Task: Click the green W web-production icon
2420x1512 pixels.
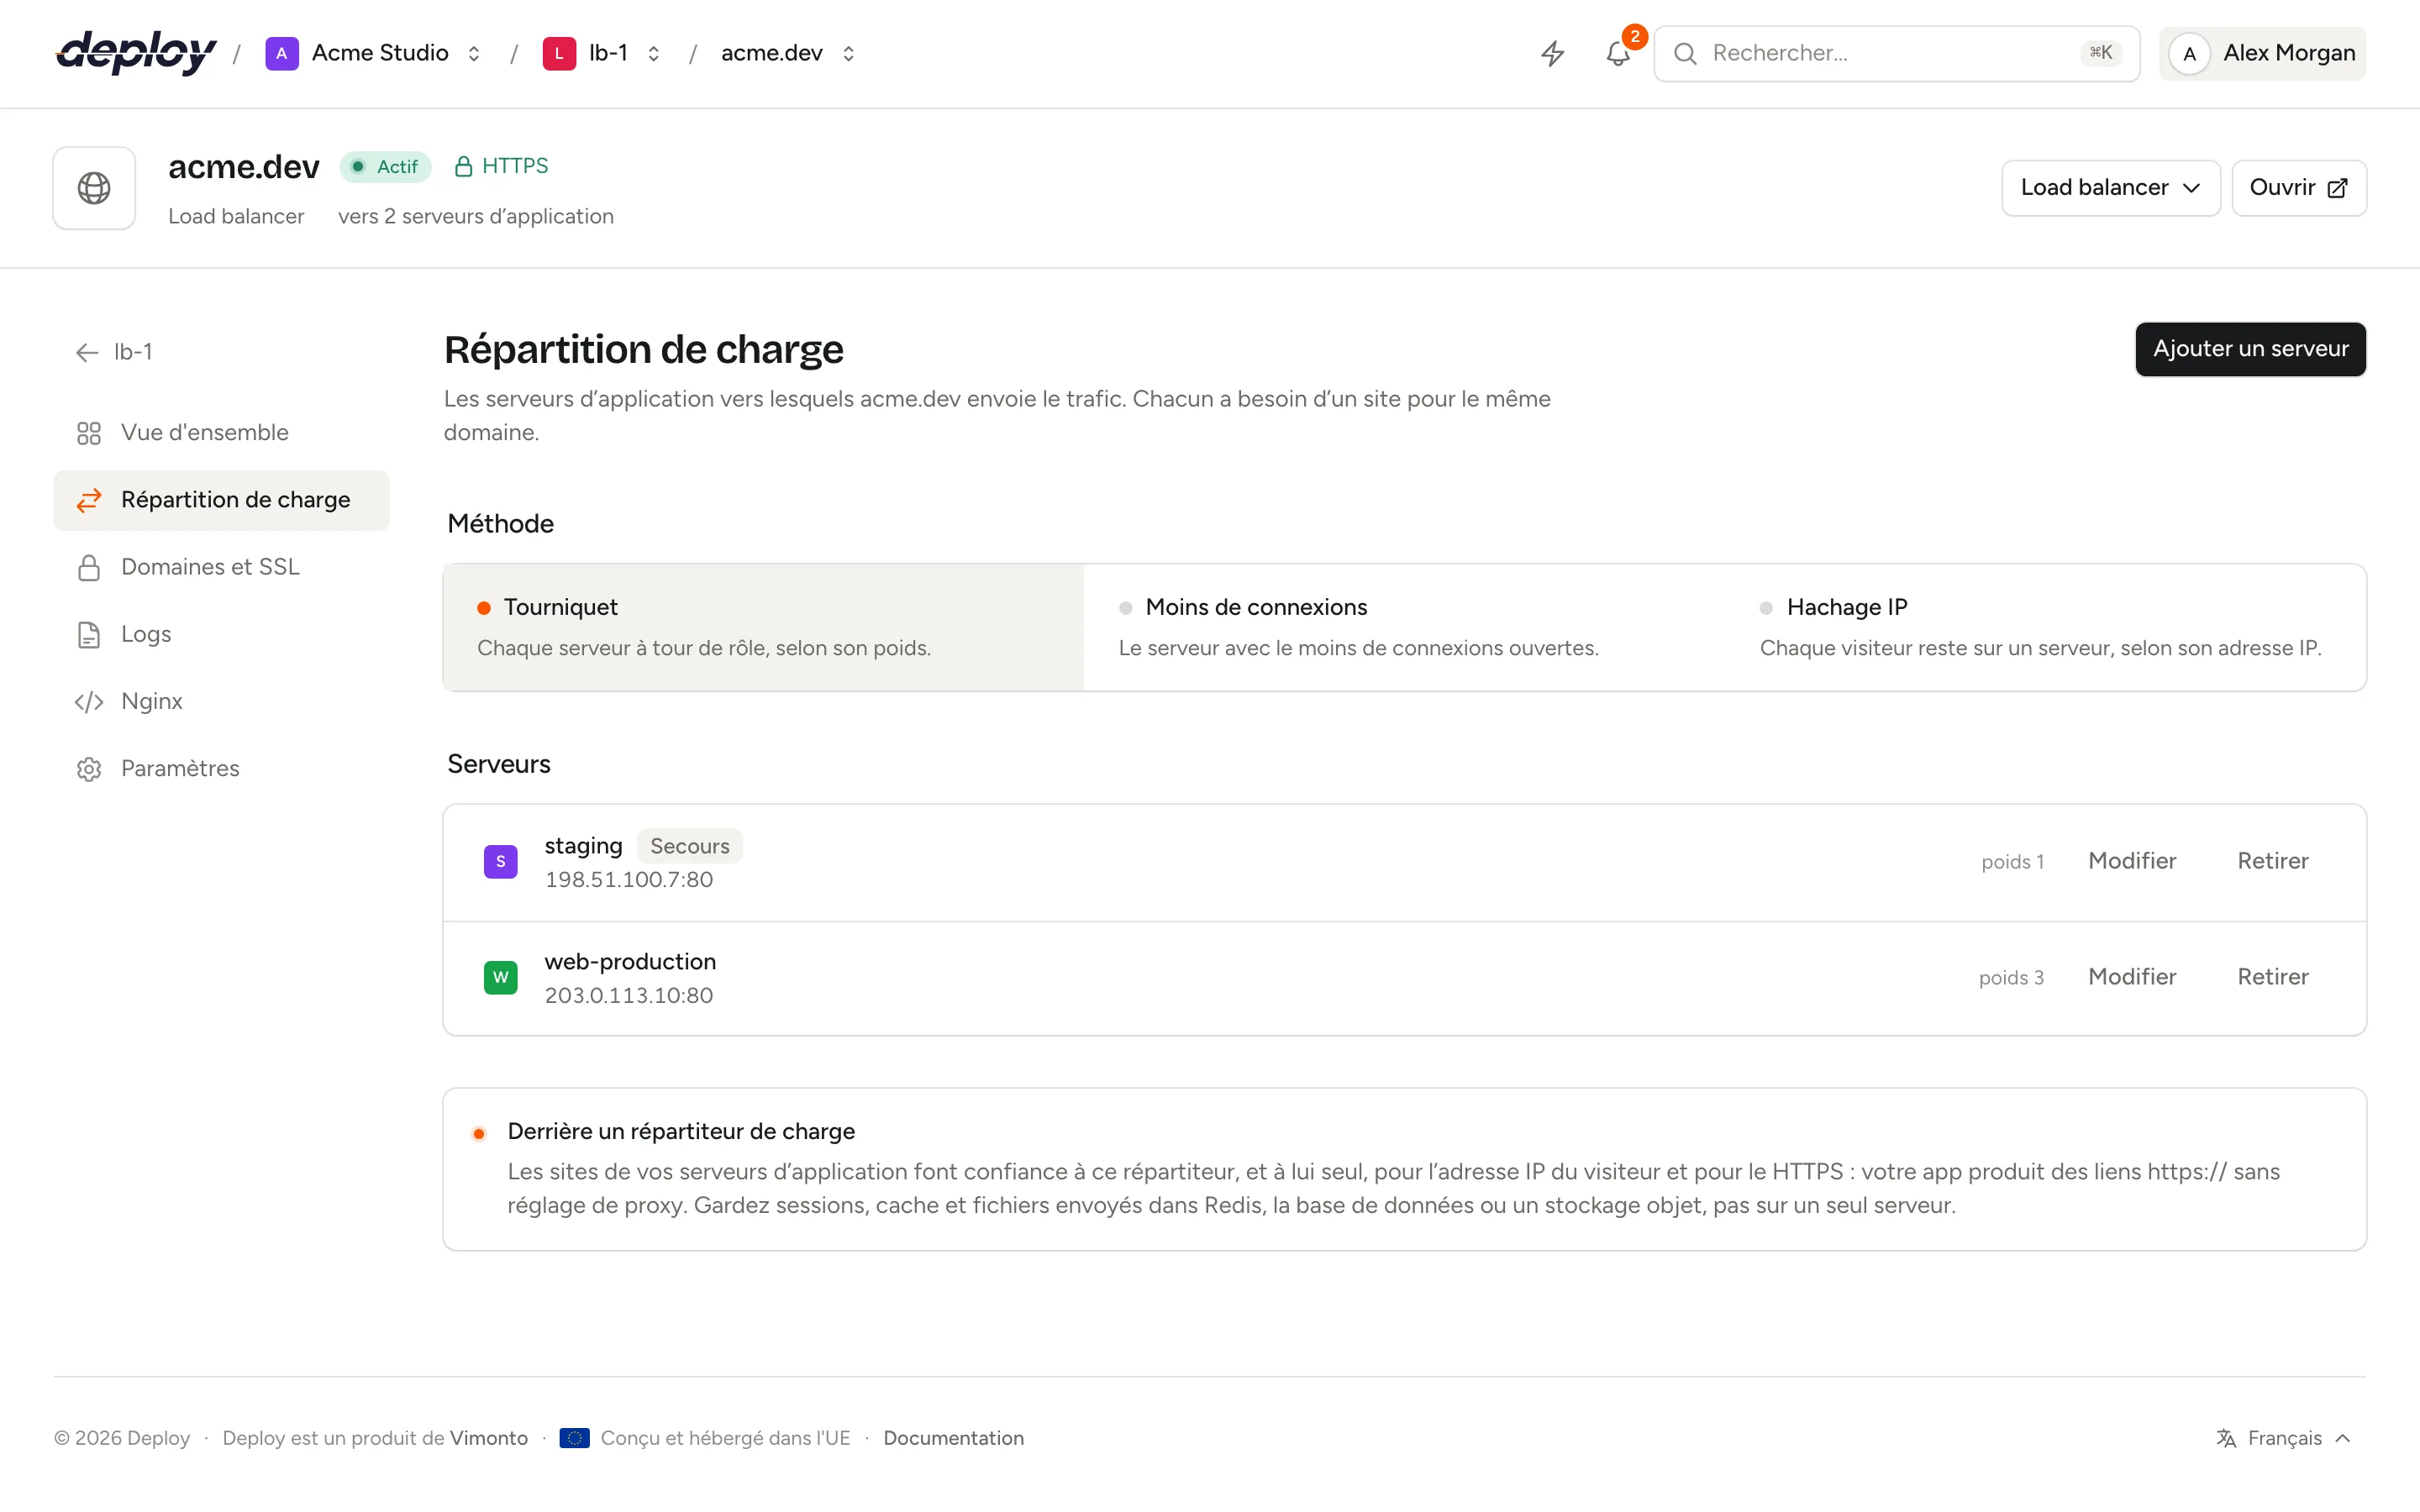Action: click(501, 977)
